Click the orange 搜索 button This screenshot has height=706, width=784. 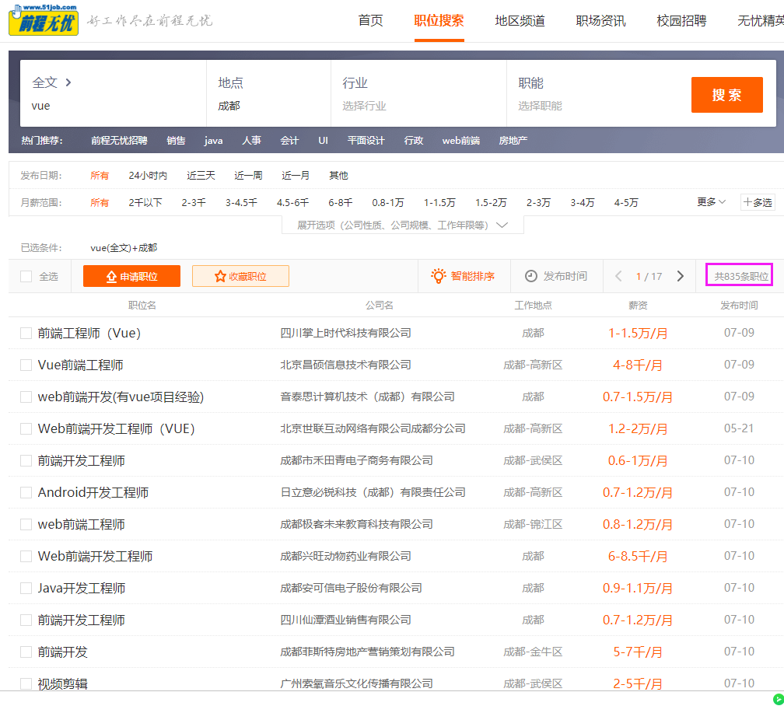click(x=727, y=95)
